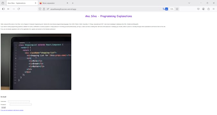Viewport: 217px width, 115px height.
Task: Go back with the back arrow
Action: tap(8, 9)
